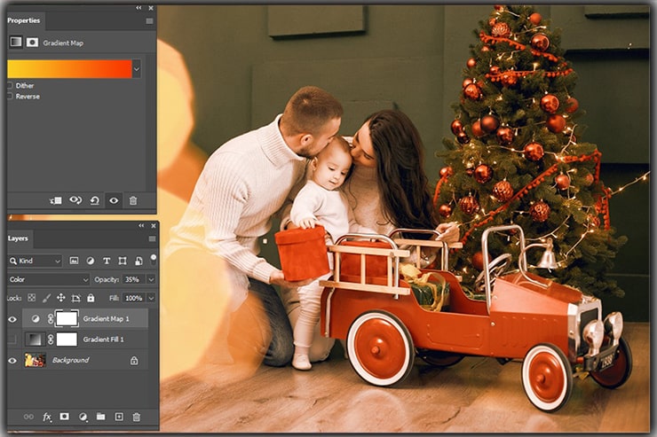Select Gradient Map 1 layer name

[x=106, y=319]
